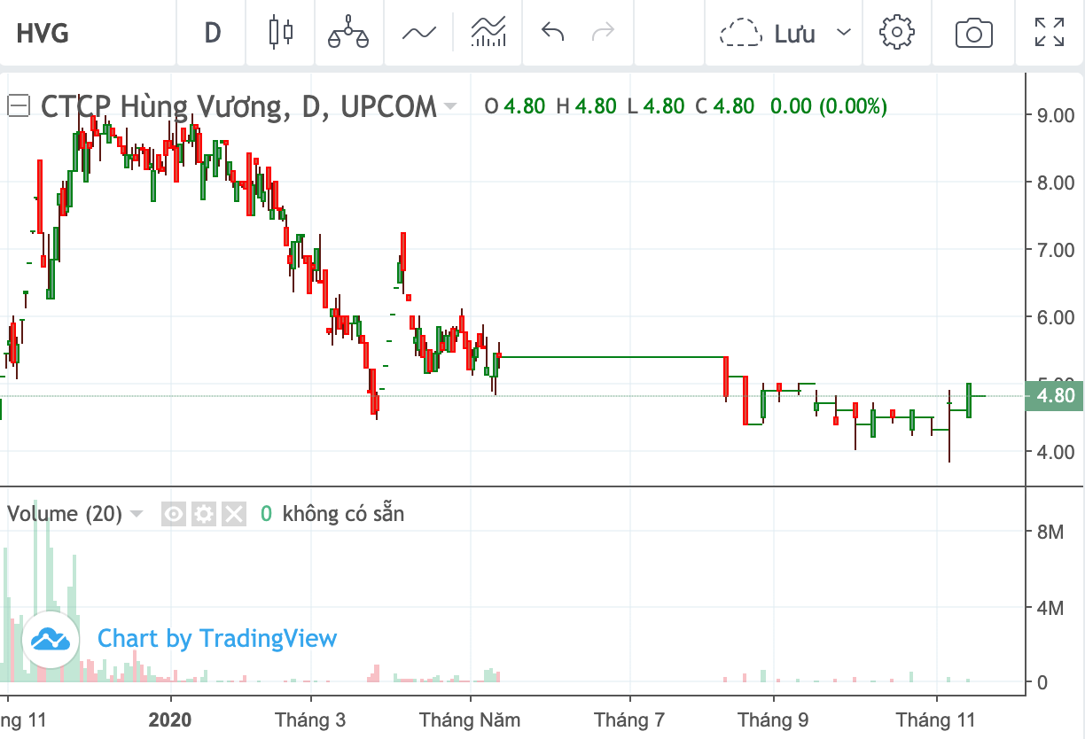This screenshot has height=739, width=1085.
Task: Click the 4M volume axis label
Action: click(1049, 608)
